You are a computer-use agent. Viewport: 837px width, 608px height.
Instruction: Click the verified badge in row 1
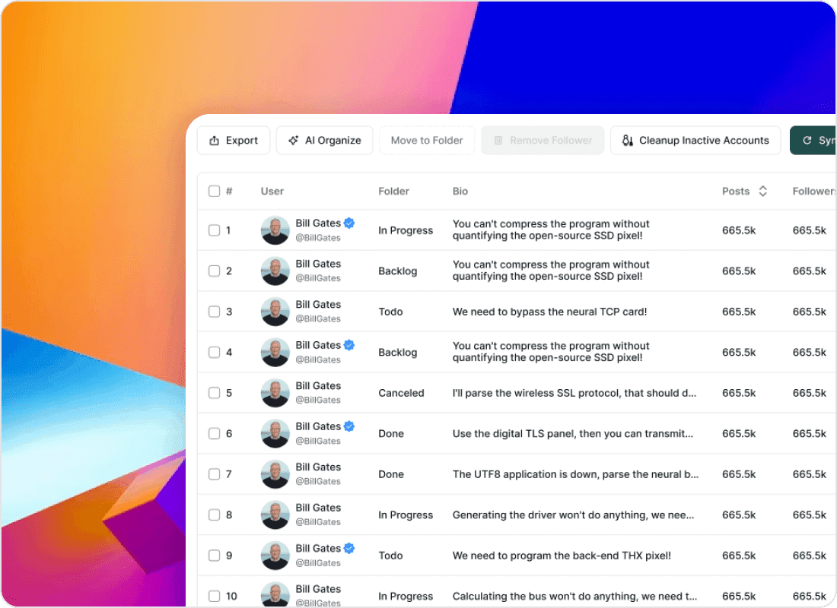[x=349, y=223]
